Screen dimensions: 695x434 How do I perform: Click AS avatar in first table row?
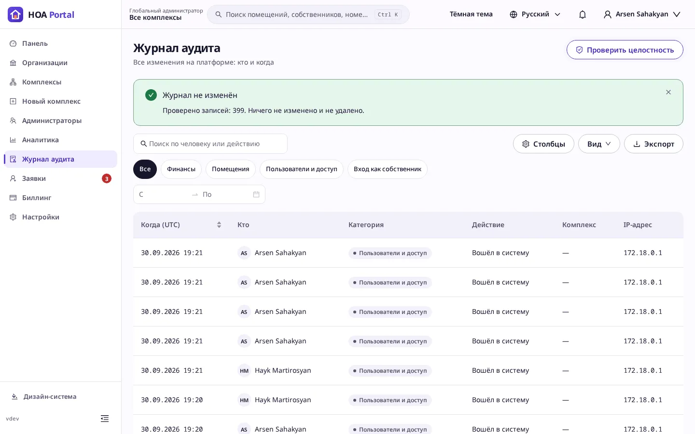point(244,253)
